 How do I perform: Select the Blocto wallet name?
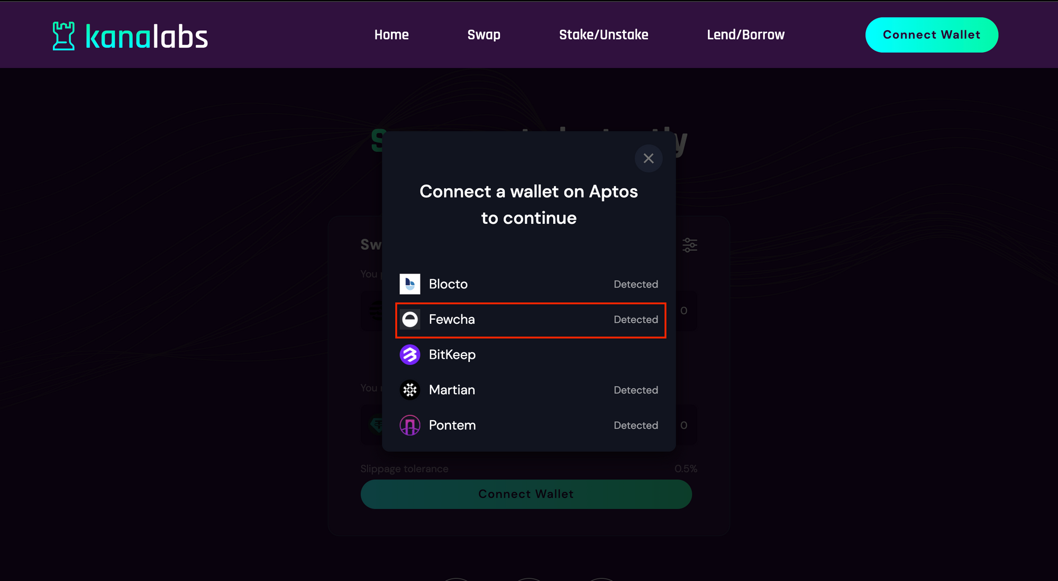click(448, 284)
